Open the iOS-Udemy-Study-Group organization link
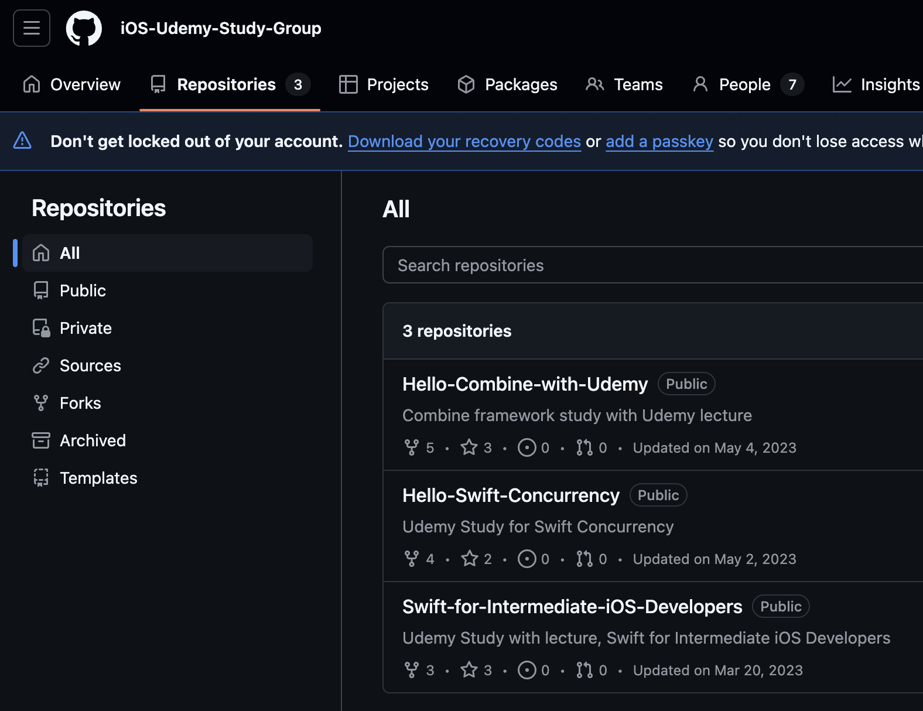923x711 pixels. [221, 28]
